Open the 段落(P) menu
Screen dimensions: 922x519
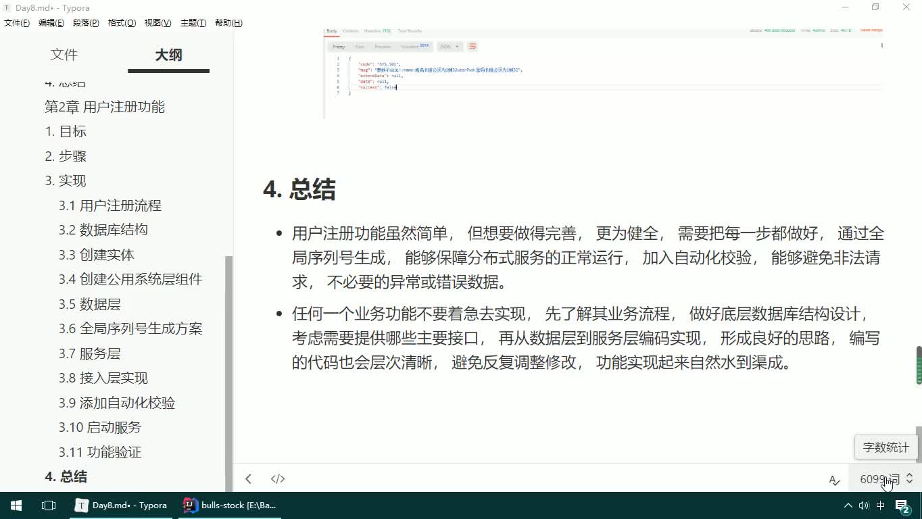tap(86, 23)
